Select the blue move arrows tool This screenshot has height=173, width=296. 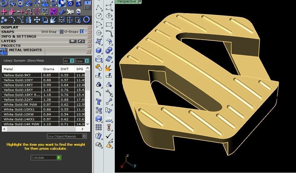click(37, 20)
